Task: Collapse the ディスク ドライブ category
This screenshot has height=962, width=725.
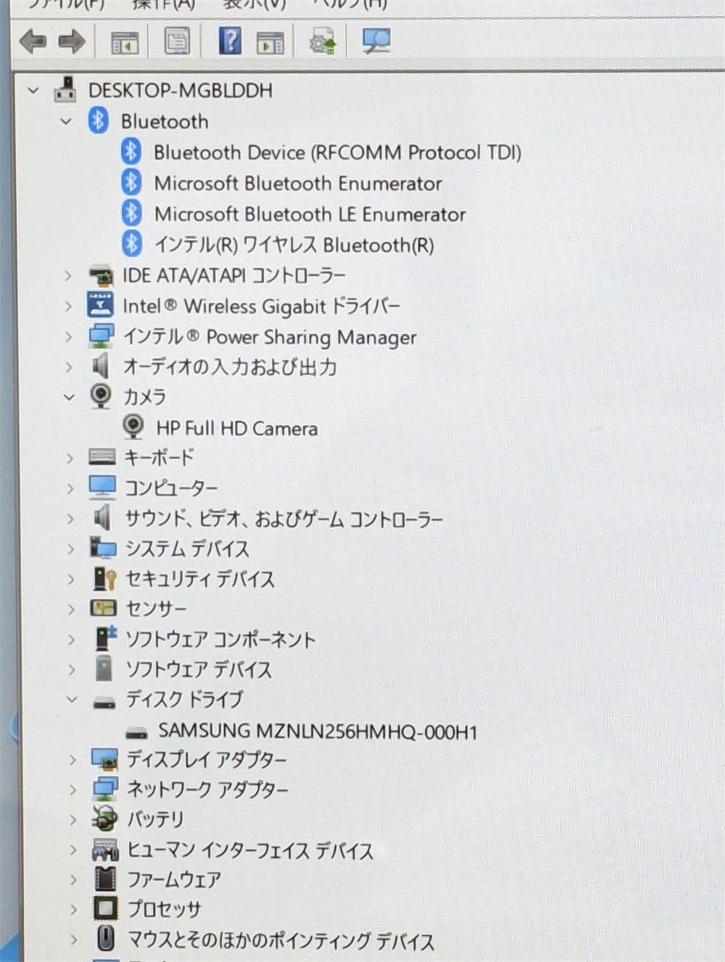Action: click(x=72, y=700)
